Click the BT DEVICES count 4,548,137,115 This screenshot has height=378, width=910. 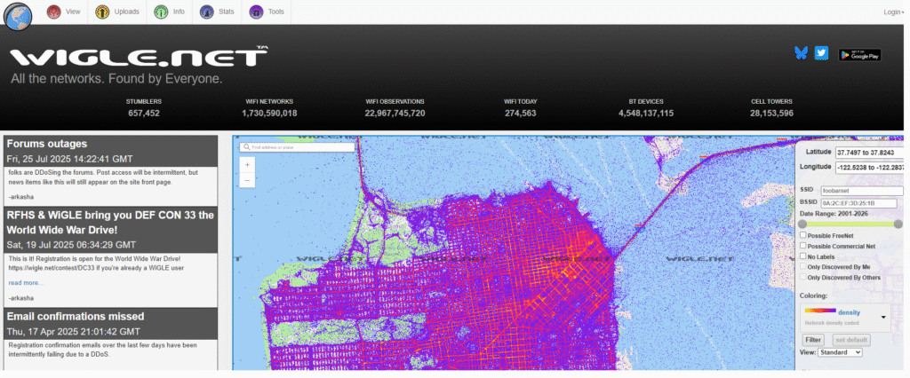click(646, 113)
